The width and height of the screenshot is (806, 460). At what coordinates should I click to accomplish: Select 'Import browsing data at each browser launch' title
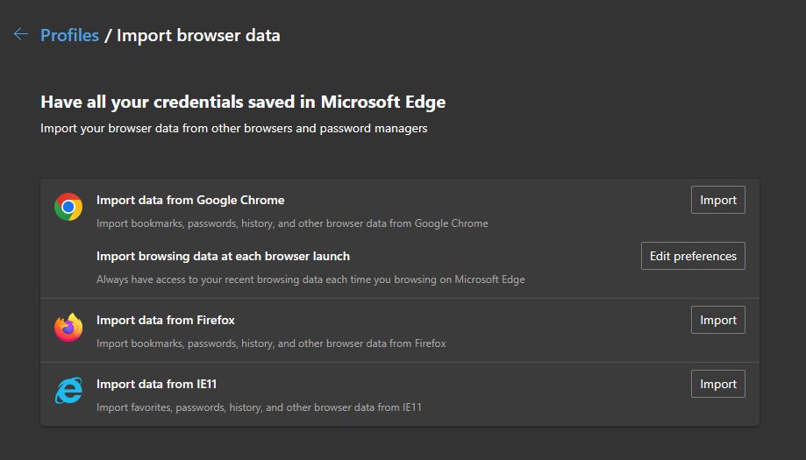[223, 256]
